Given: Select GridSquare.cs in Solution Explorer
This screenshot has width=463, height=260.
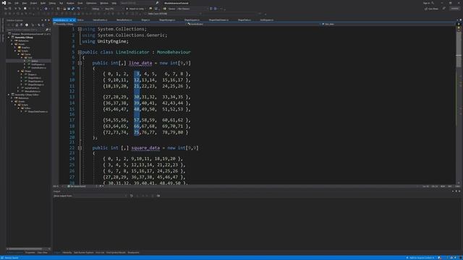Looking at the screenshot, I should click(38, 64).
